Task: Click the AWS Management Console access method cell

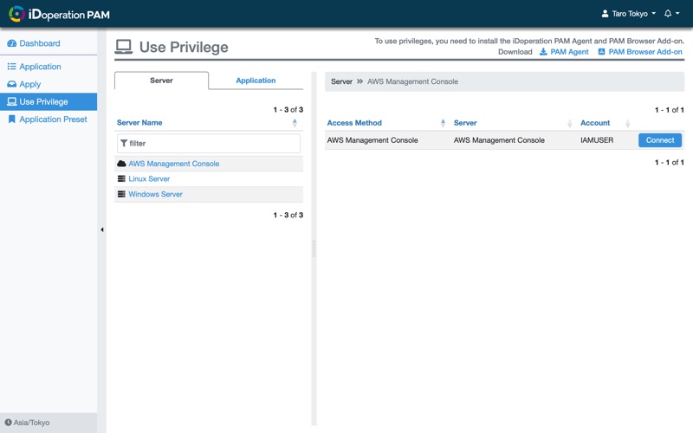Action: 372,140
